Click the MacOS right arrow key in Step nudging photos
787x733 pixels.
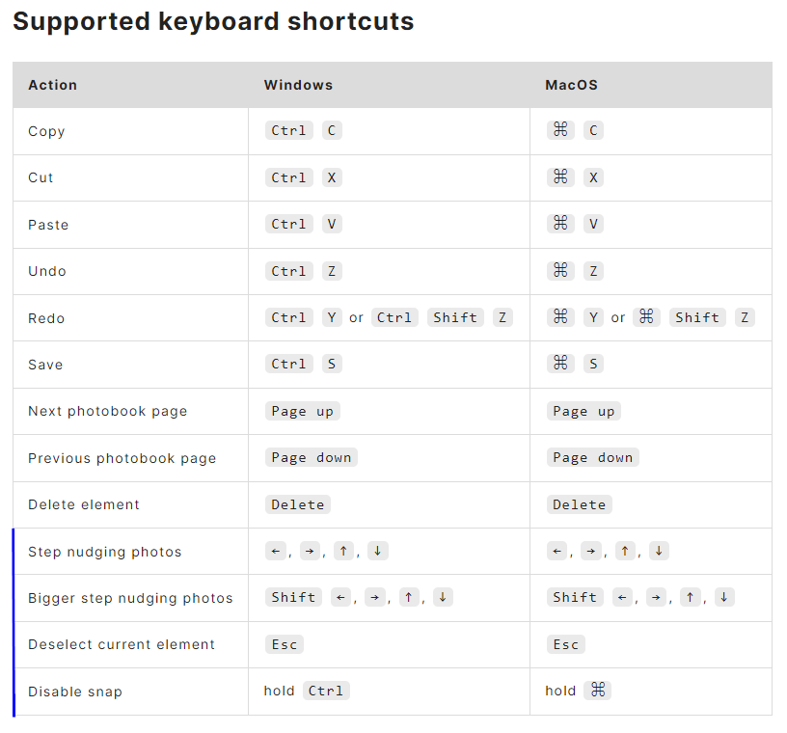click(x=591, y=551)
